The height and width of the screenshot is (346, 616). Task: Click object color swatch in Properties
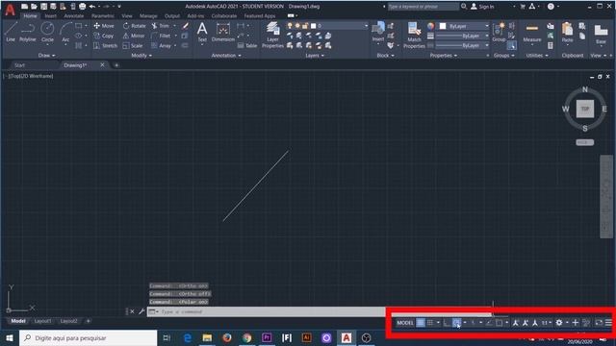(443, 26)
